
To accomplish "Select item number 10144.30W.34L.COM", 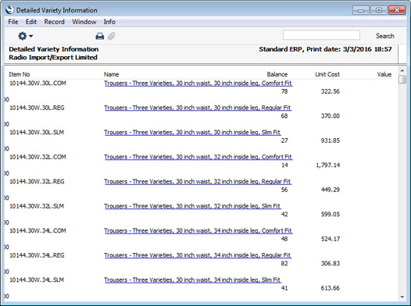I will coord(38,231).
